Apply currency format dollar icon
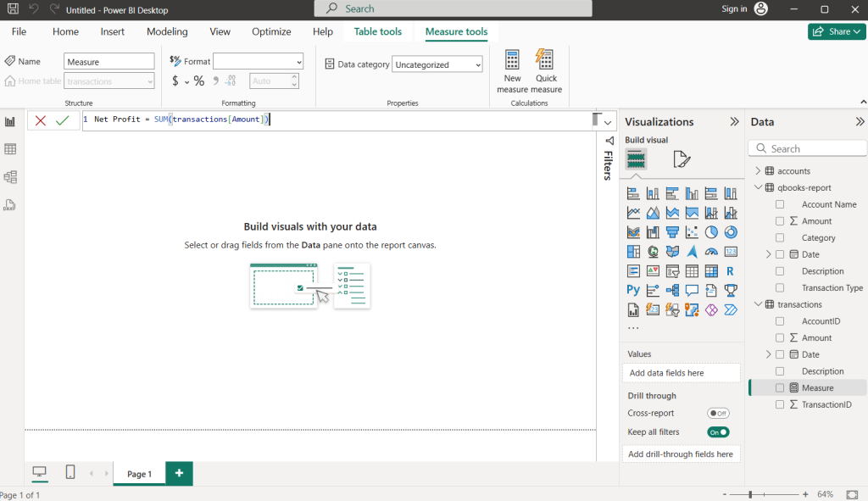Screen dimensions: 868x501 tap(175, 81)
